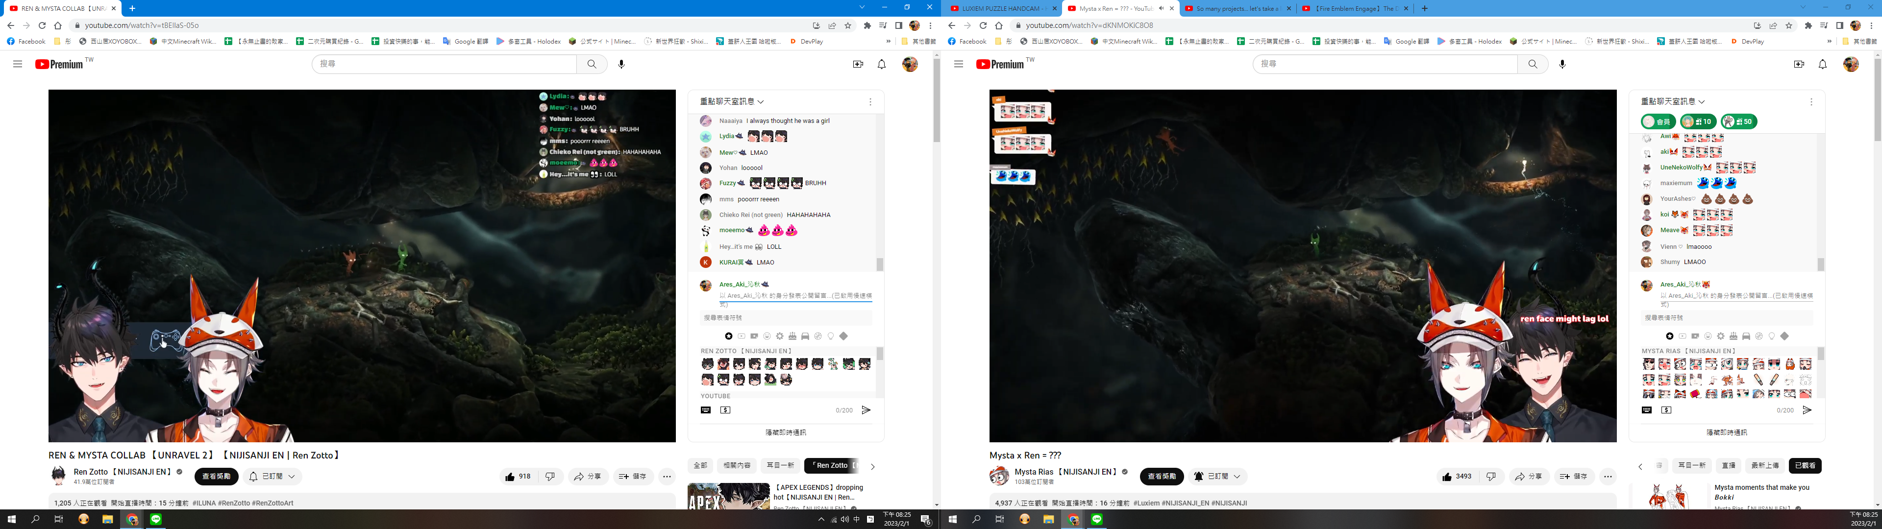Viewport: 1882px width, 529px height.
Task: Open YouTube guide menu in left window
Action: tap(18, 64)
